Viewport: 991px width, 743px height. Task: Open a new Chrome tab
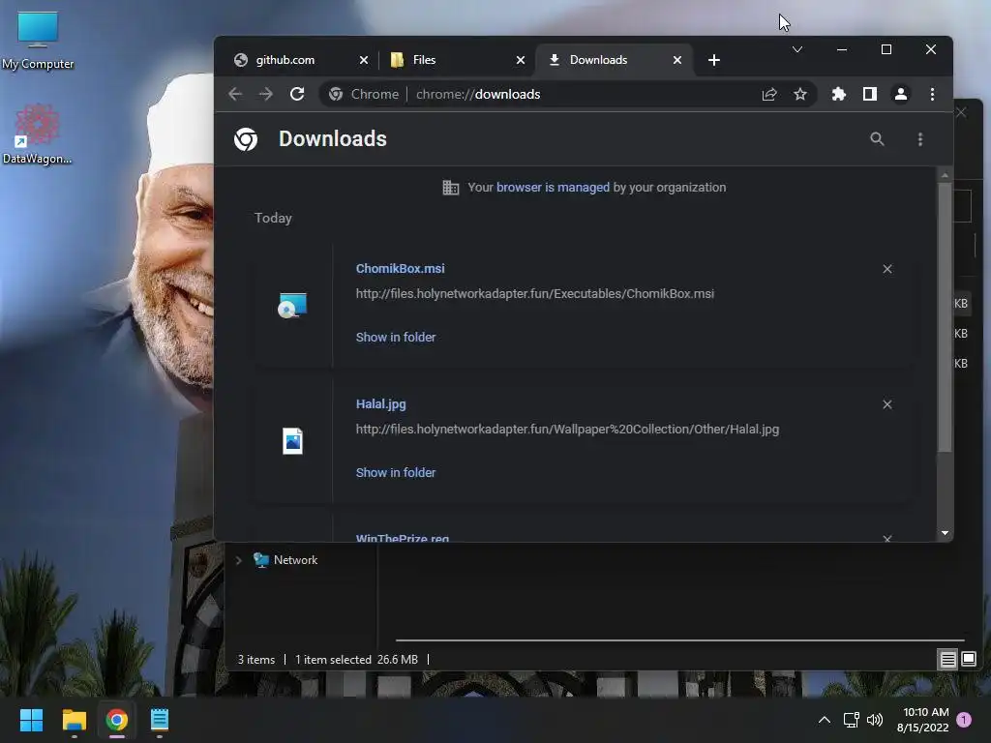point(714,60)
